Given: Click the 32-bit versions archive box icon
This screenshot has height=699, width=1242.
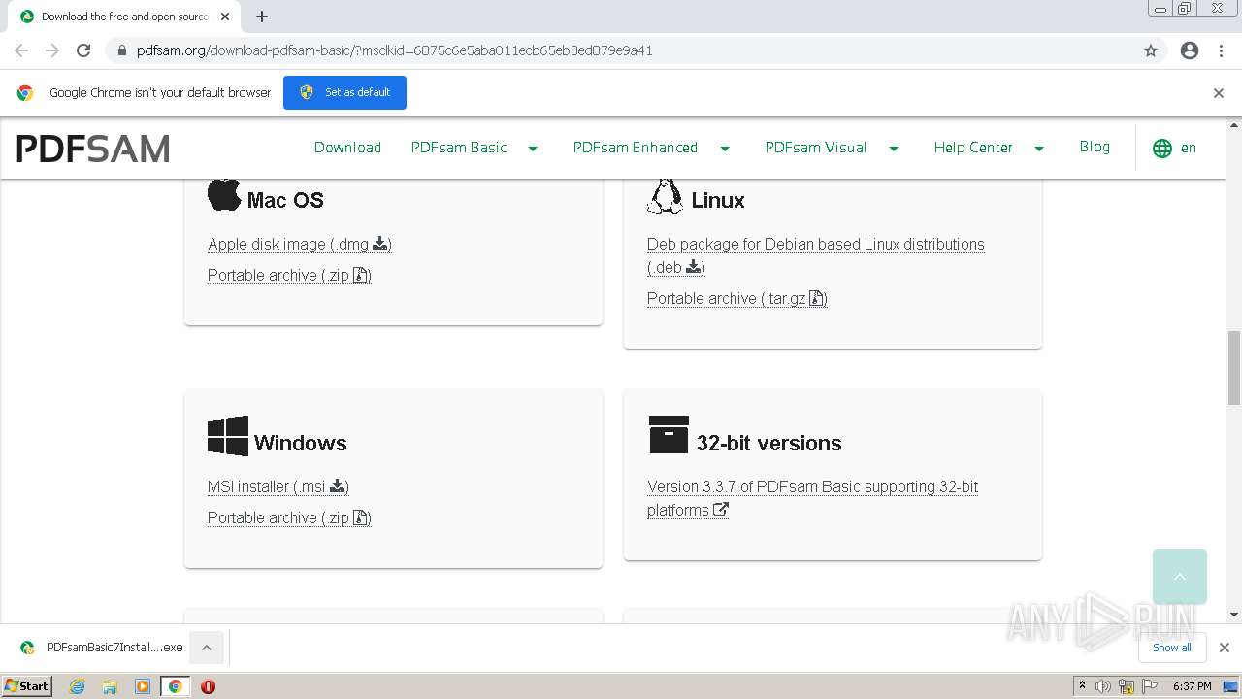Looking at the screenshot, I should 669,435.
